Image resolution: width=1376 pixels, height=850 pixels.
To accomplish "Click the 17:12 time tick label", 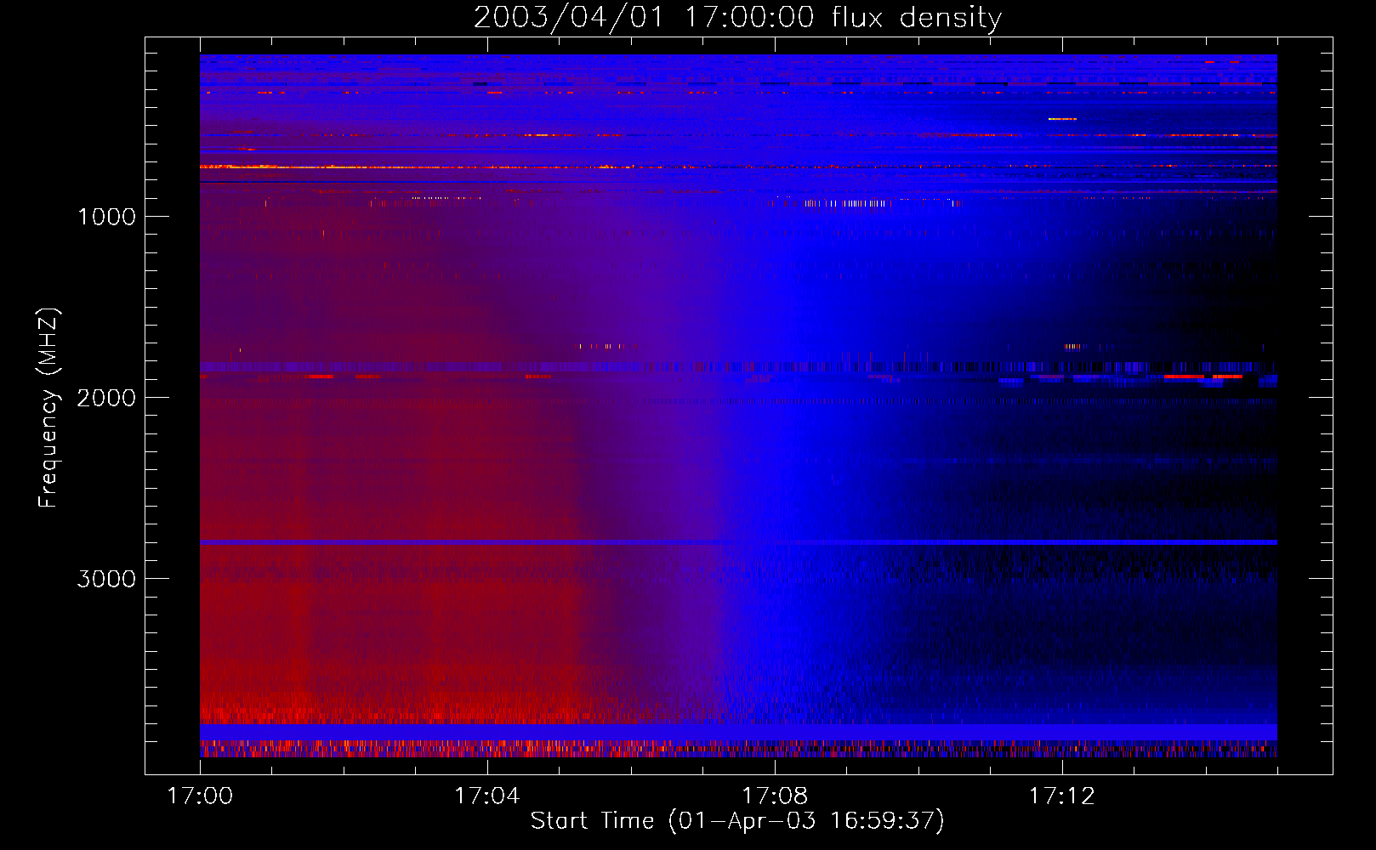I will [x=1062, y=796].
